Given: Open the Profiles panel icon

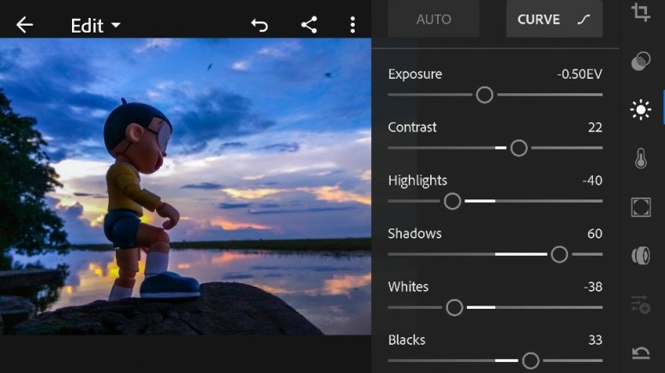Looking at the screenshot, I should point(640,61).
